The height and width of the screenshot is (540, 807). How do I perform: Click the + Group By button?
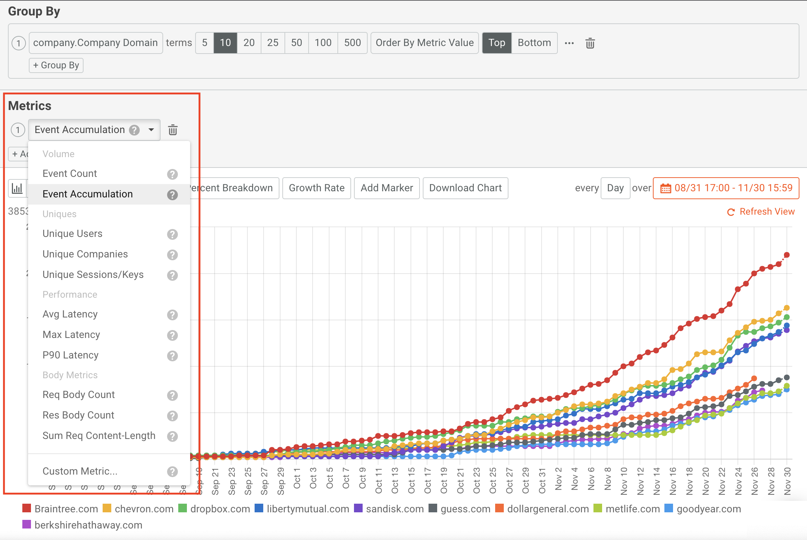tap(56, 65)
